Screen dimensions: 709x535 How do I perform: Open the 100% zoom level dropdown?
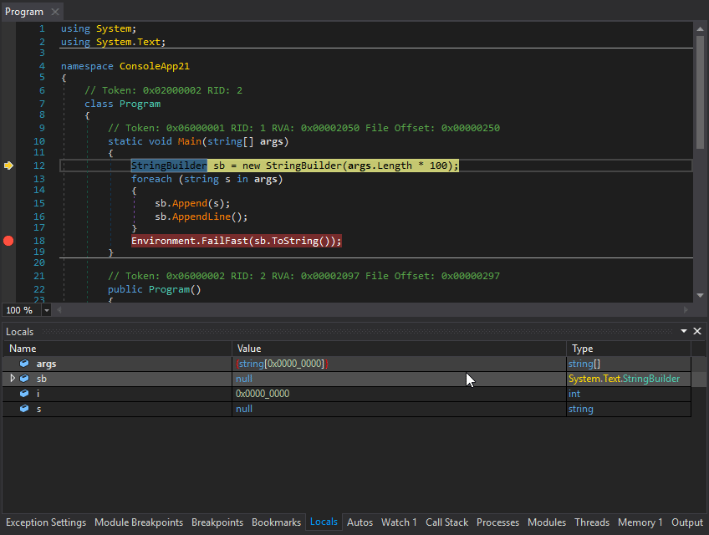(x=46, y=310)
